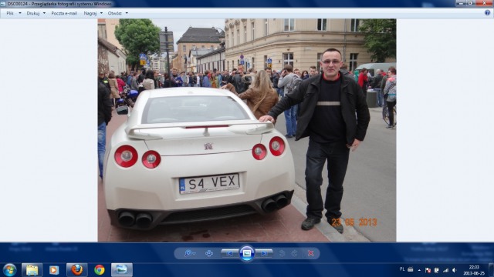494x277 pixels.
Task: Open network signal tray icon
Action: 445,270
